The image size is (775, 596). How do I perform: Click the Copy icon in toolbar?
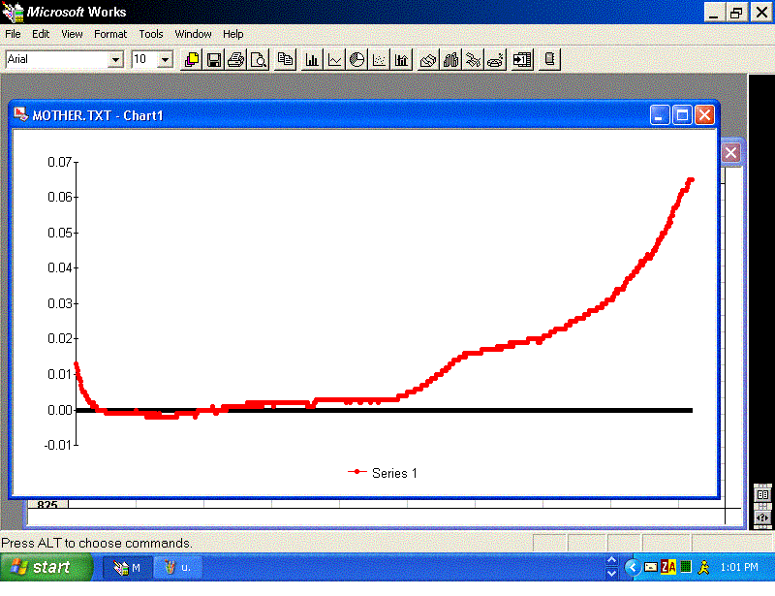point(286,60)
